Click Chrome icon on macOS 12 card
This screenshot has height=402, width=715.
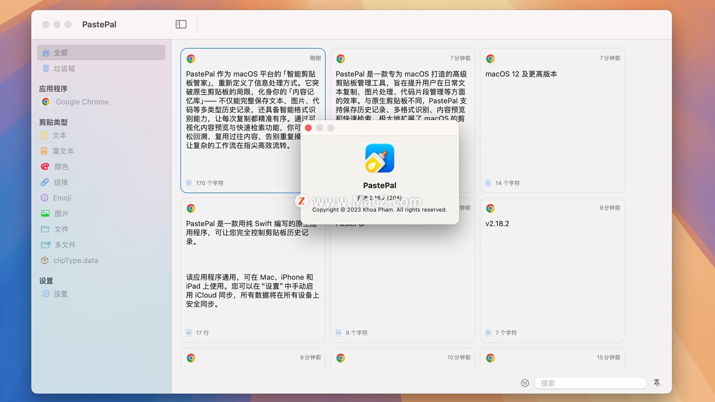coord(490,58)
